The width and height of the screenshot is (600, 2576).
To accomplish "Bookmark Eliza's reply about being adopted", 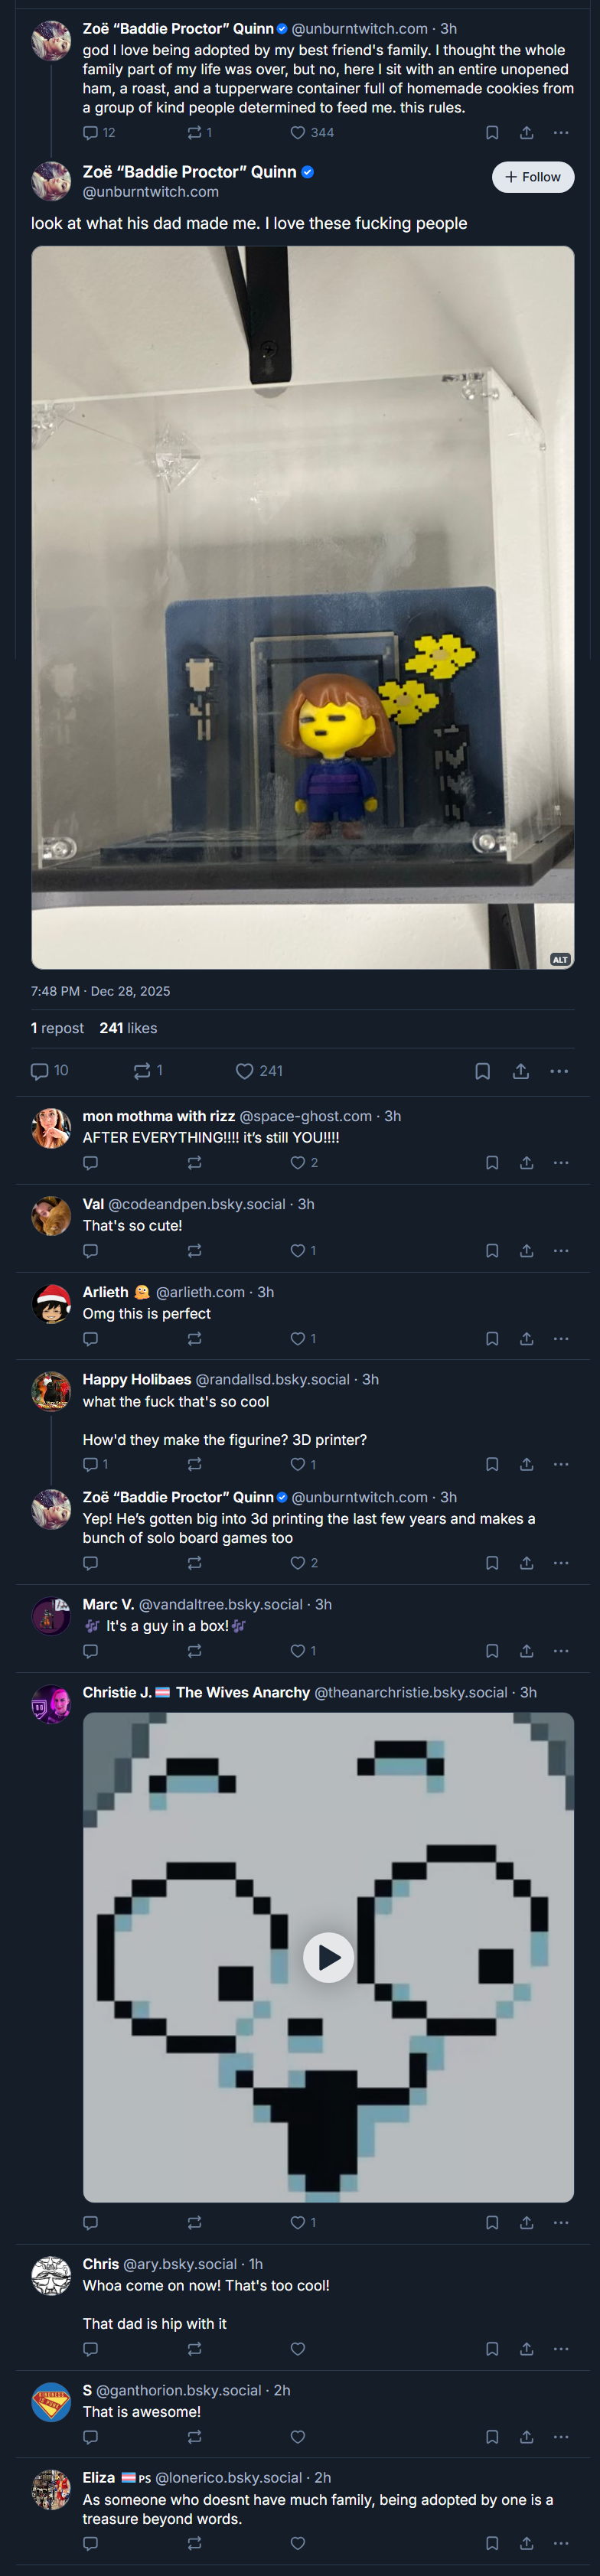I will coord(492,2543).
